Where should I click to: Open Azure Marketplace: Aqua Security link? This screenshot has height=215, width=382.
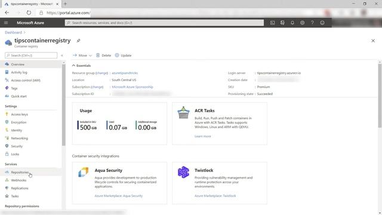(118, 196)
